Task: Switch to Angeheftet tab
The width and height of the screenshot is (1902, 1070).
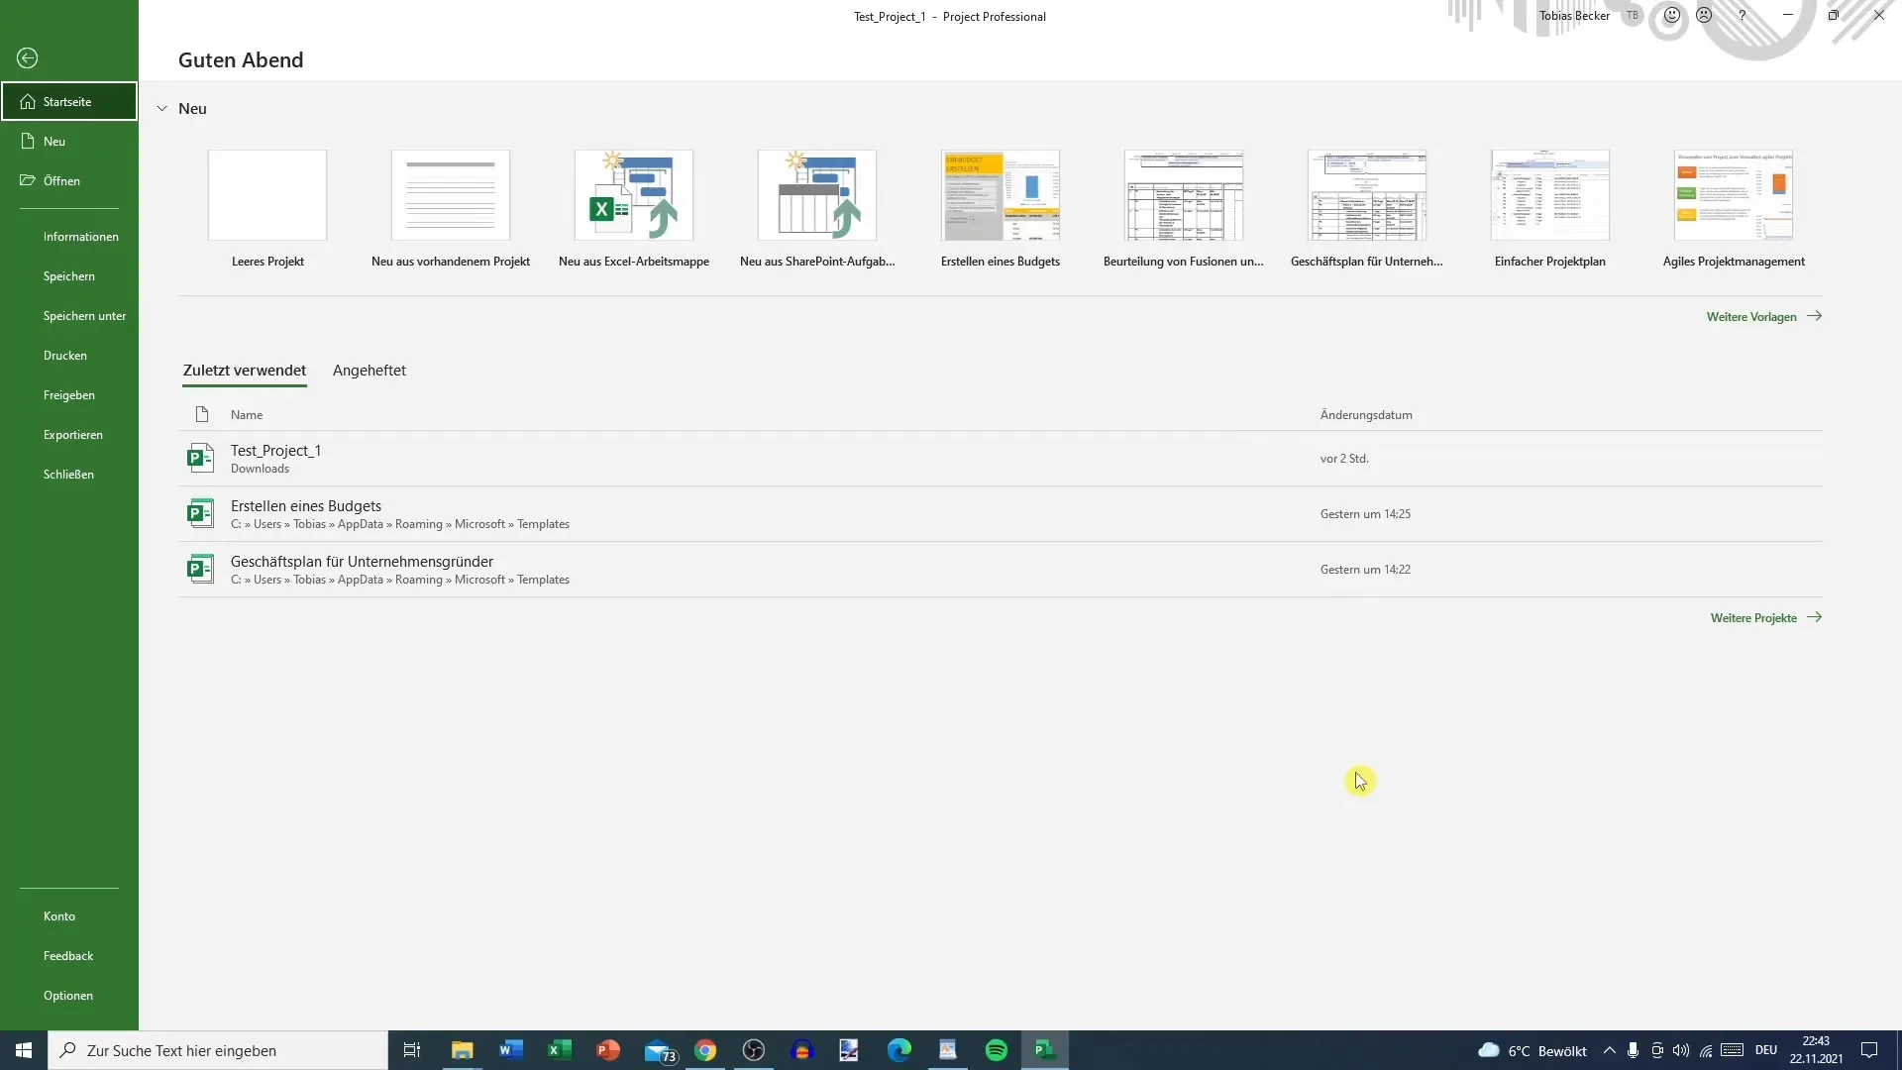Action: tap(370, 370)
